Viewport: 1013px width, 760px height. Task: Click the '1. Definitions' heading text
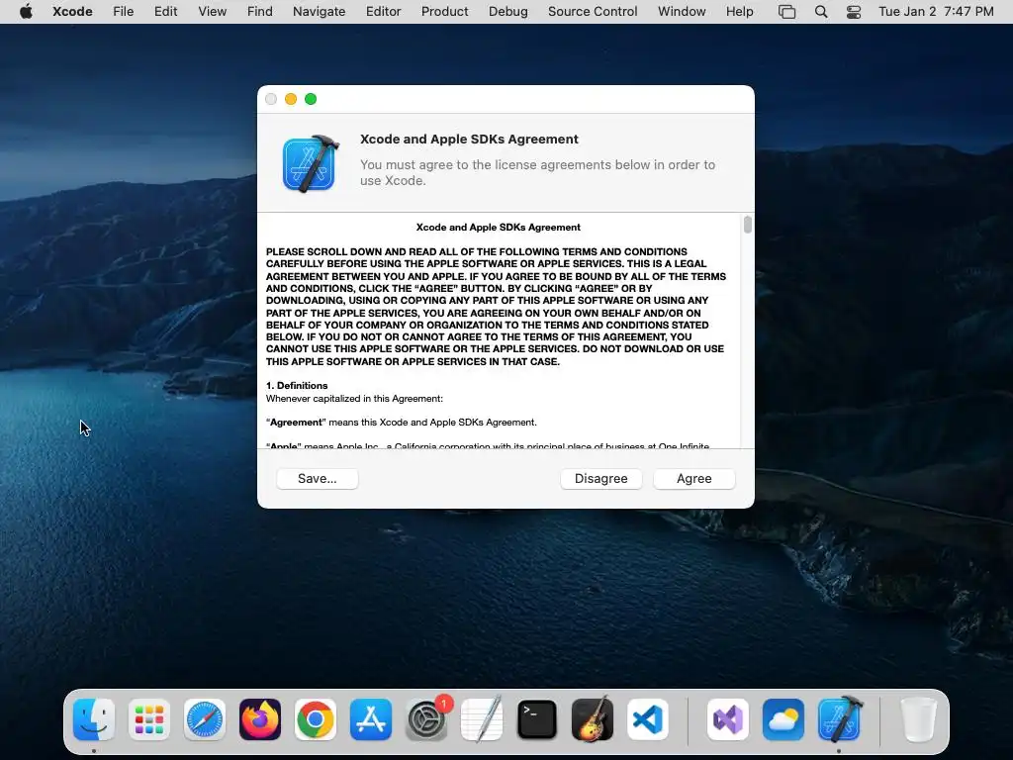pyautogui.click(x=297, y=386)
